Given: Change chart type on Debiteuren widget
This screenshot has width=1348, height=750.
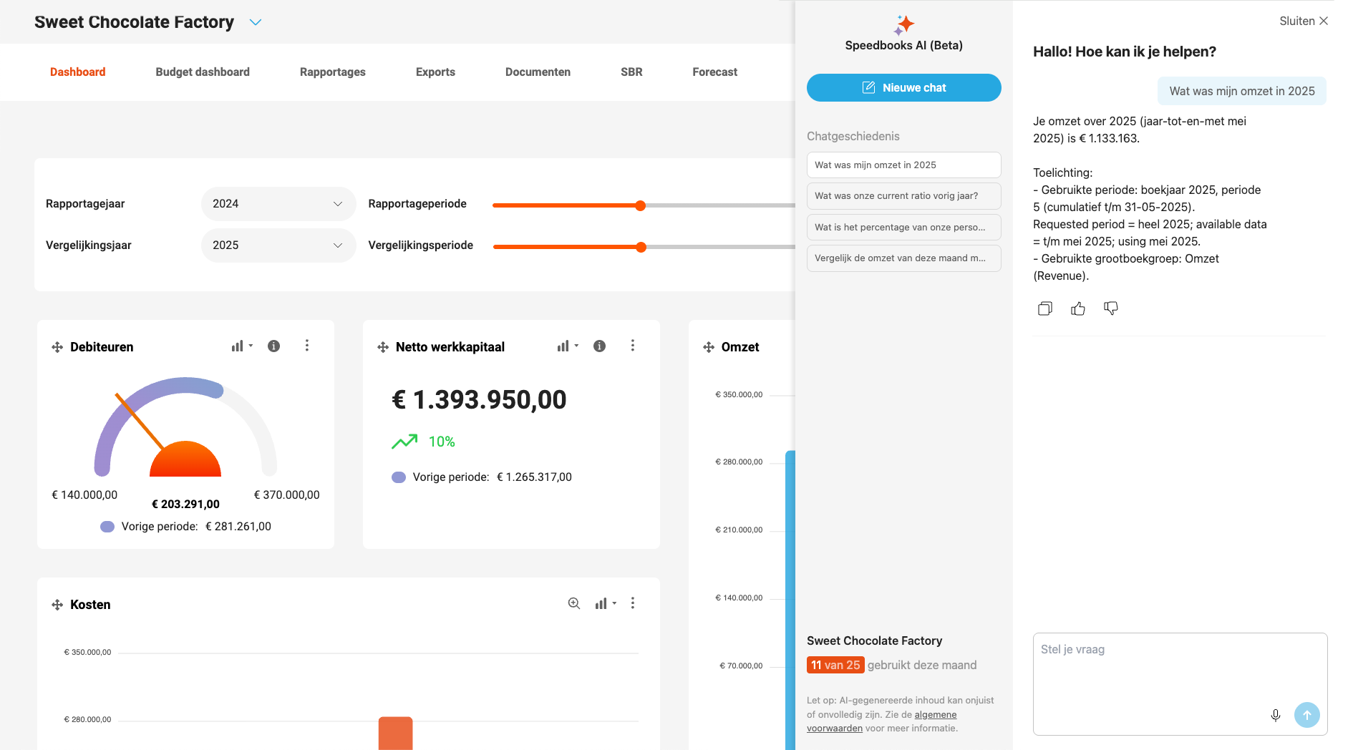Looking at the screenshot, I should [x=241, y=346].
